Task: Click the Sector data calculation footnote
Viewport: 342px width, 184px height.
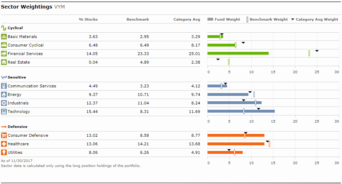Action: click(x=71, y=166)
